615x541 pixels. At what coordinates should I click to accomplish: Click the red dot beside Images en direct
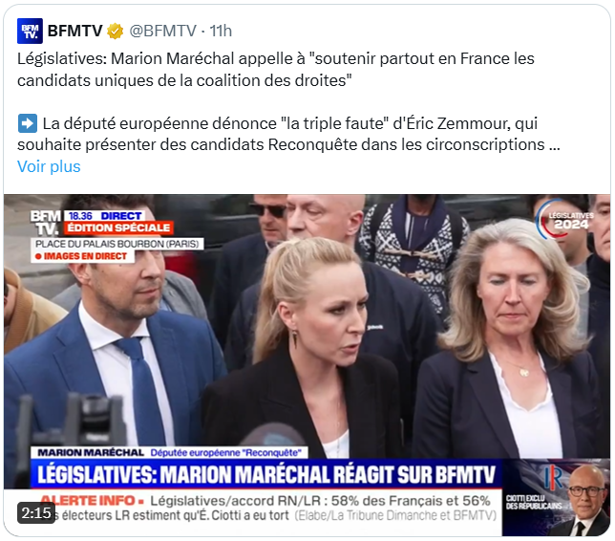coord(38,256)
